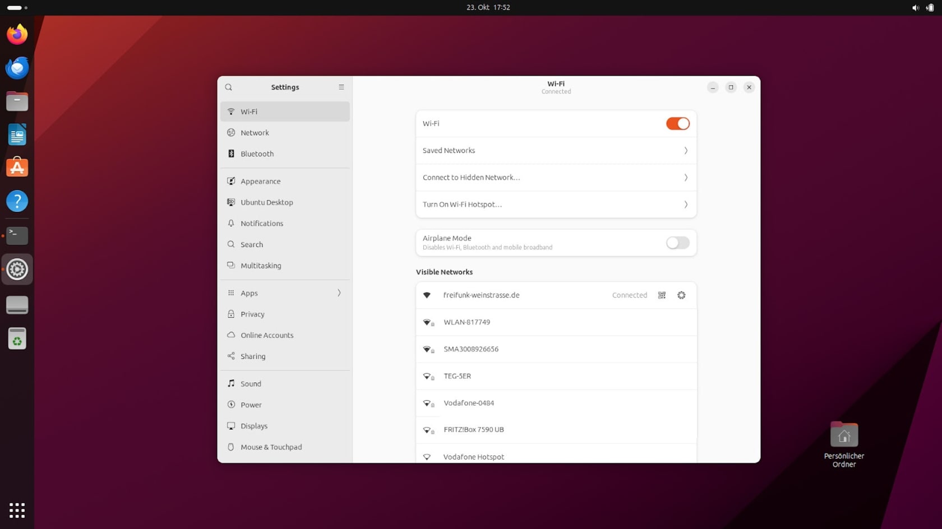Viewport: 942px width, 529px height.
Task: Enable Airplane Mode switch
Action: point(677,243)
